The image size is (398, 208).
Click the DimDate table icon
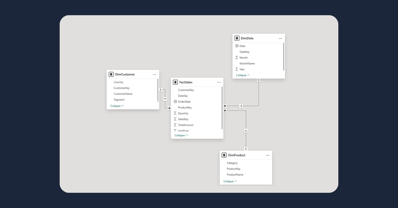click(237, 38)
